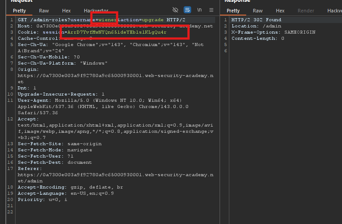Click the Referer header label
This screenshot has height=224, width=342.
[x=30, y=169]
